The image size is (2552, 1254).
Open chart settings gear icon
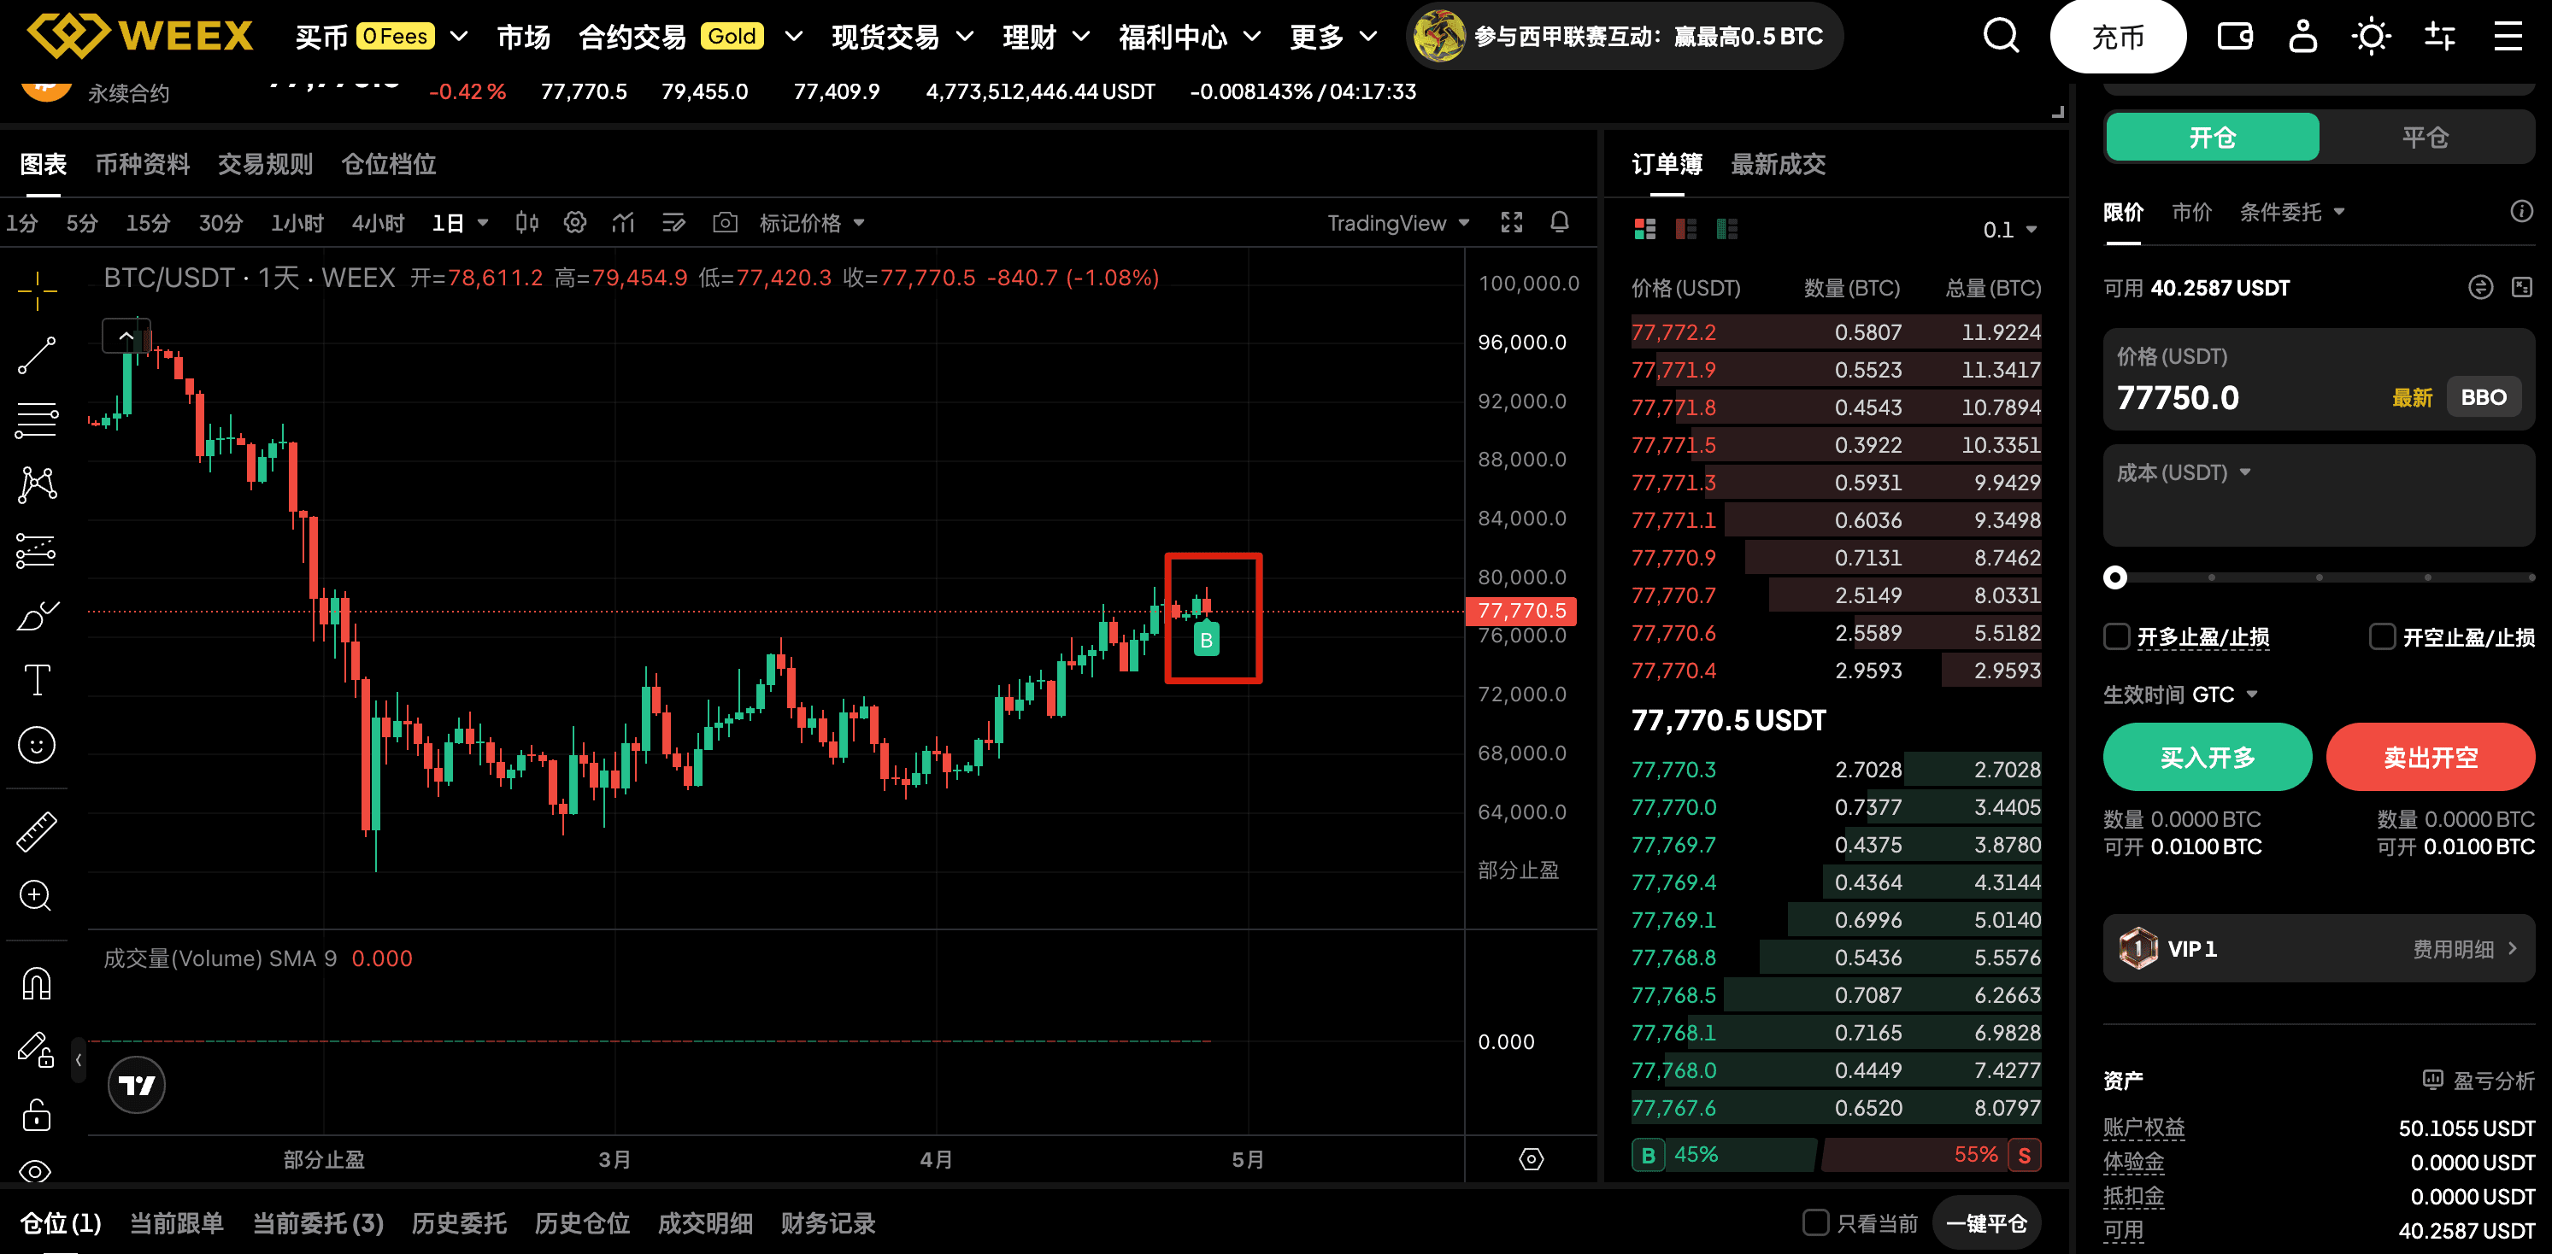(574, 223)
